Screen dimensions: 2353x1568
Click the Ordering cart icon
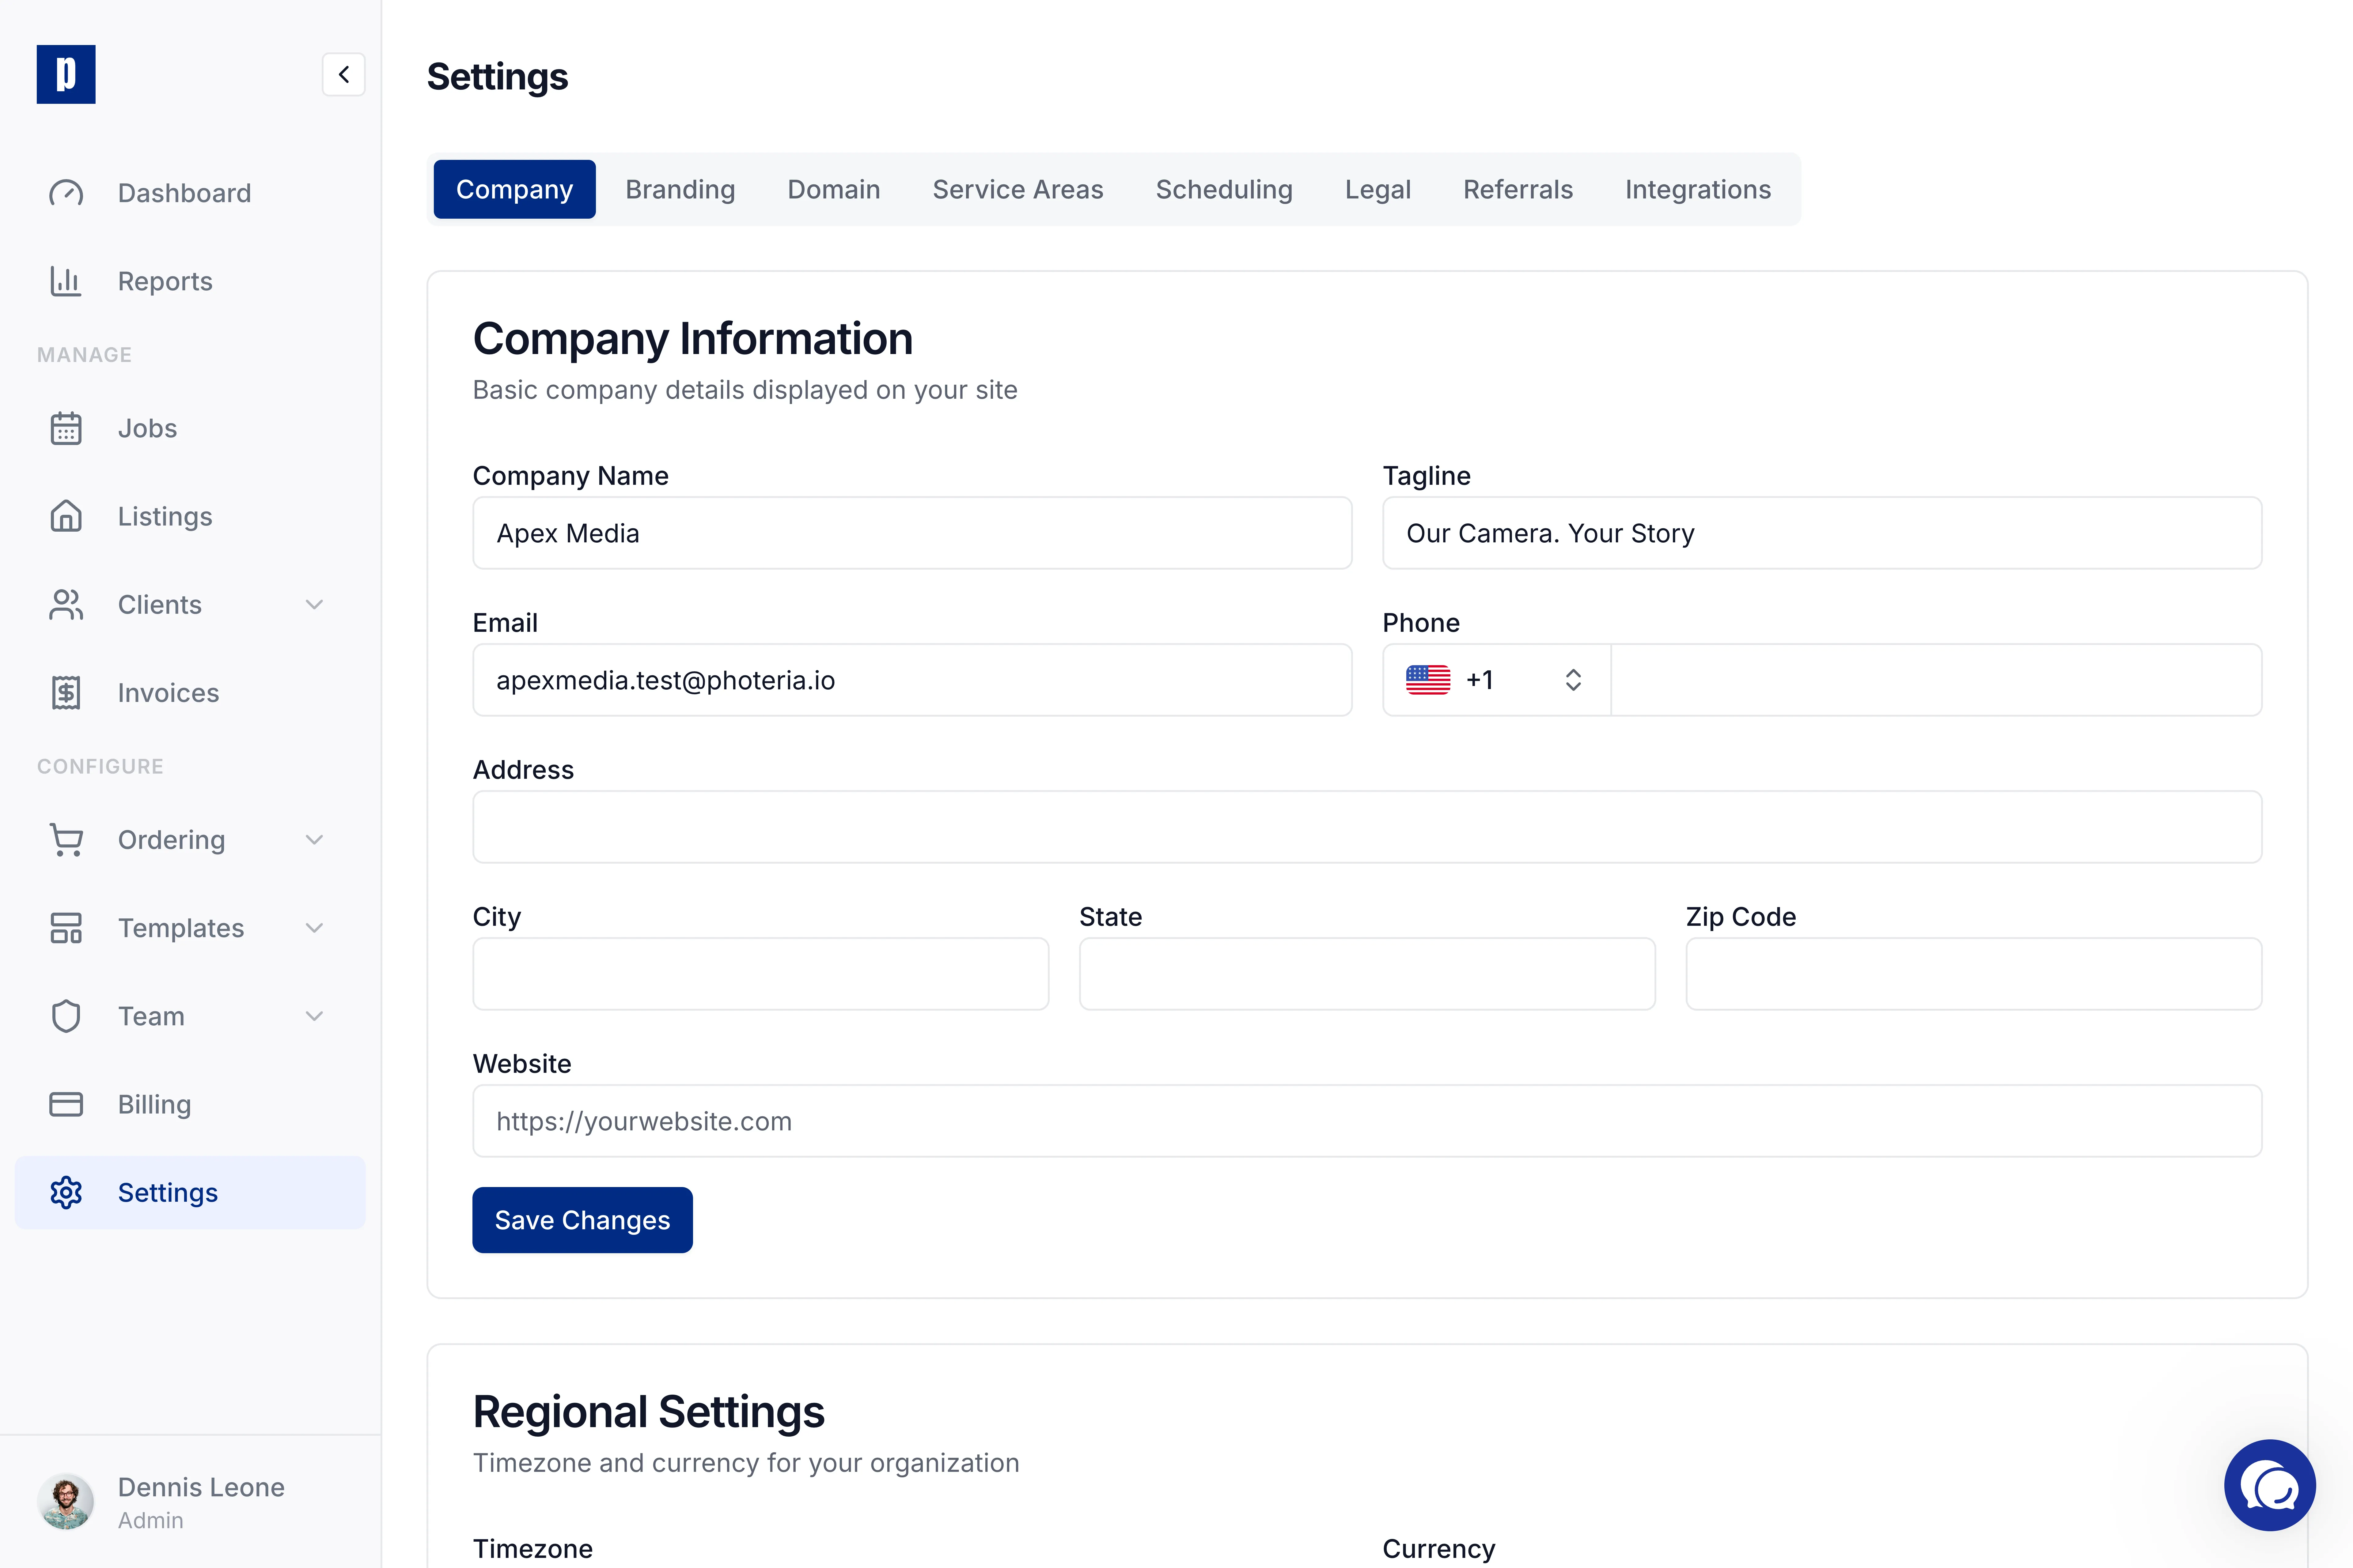point(66,840)
